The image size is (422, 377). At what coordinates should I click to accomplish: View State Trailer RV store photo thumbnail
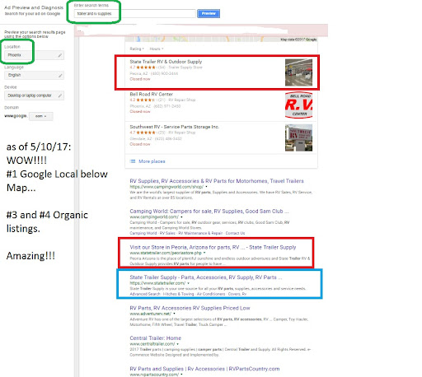click(298, 72)
